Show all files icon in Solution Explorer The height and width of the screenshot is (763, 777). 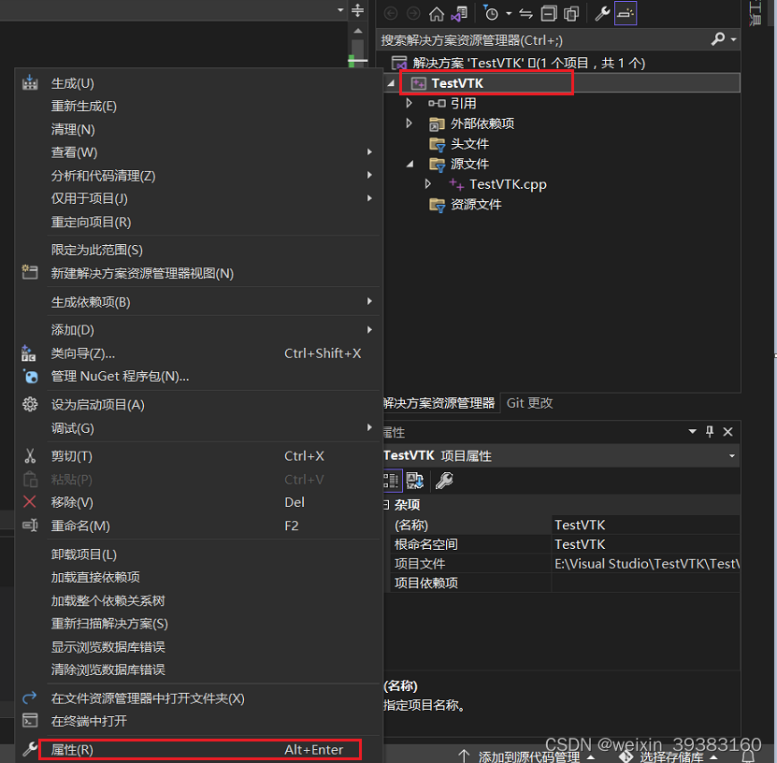[x=571, y=13]
